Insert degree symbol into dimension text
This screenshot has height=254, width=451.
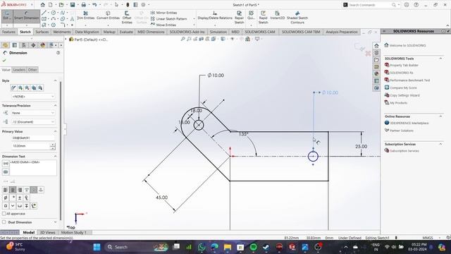(13, 198)
